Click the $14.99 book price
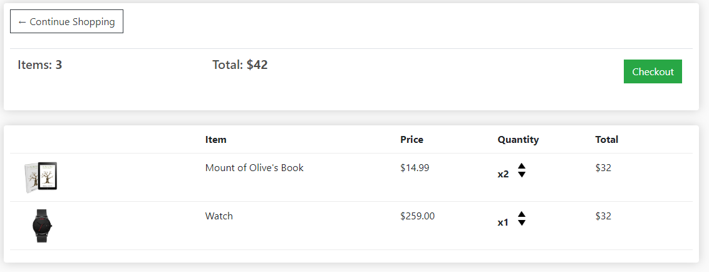 point(415,168)
